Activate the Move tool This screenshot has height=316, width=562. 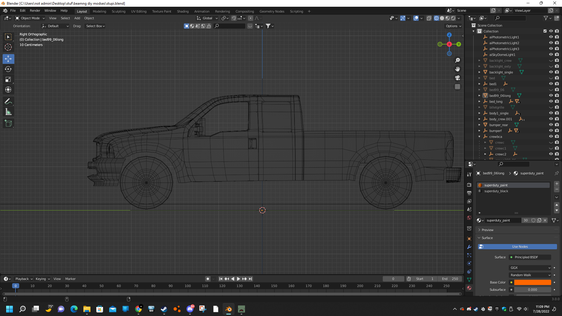pos(8,59)
